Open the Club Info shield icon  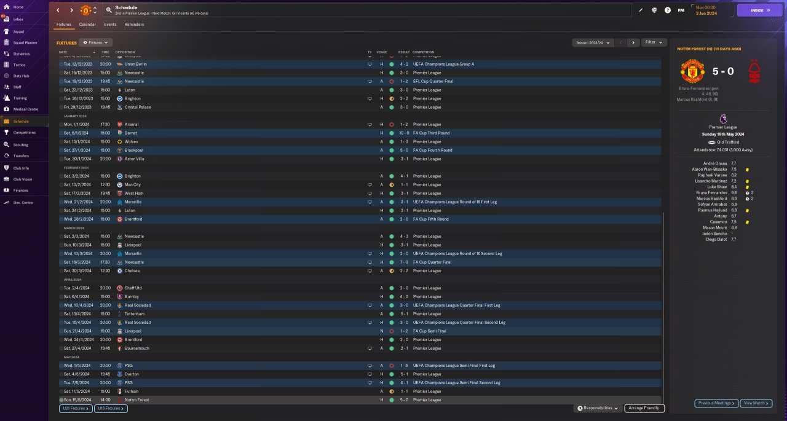click(6, 168)
